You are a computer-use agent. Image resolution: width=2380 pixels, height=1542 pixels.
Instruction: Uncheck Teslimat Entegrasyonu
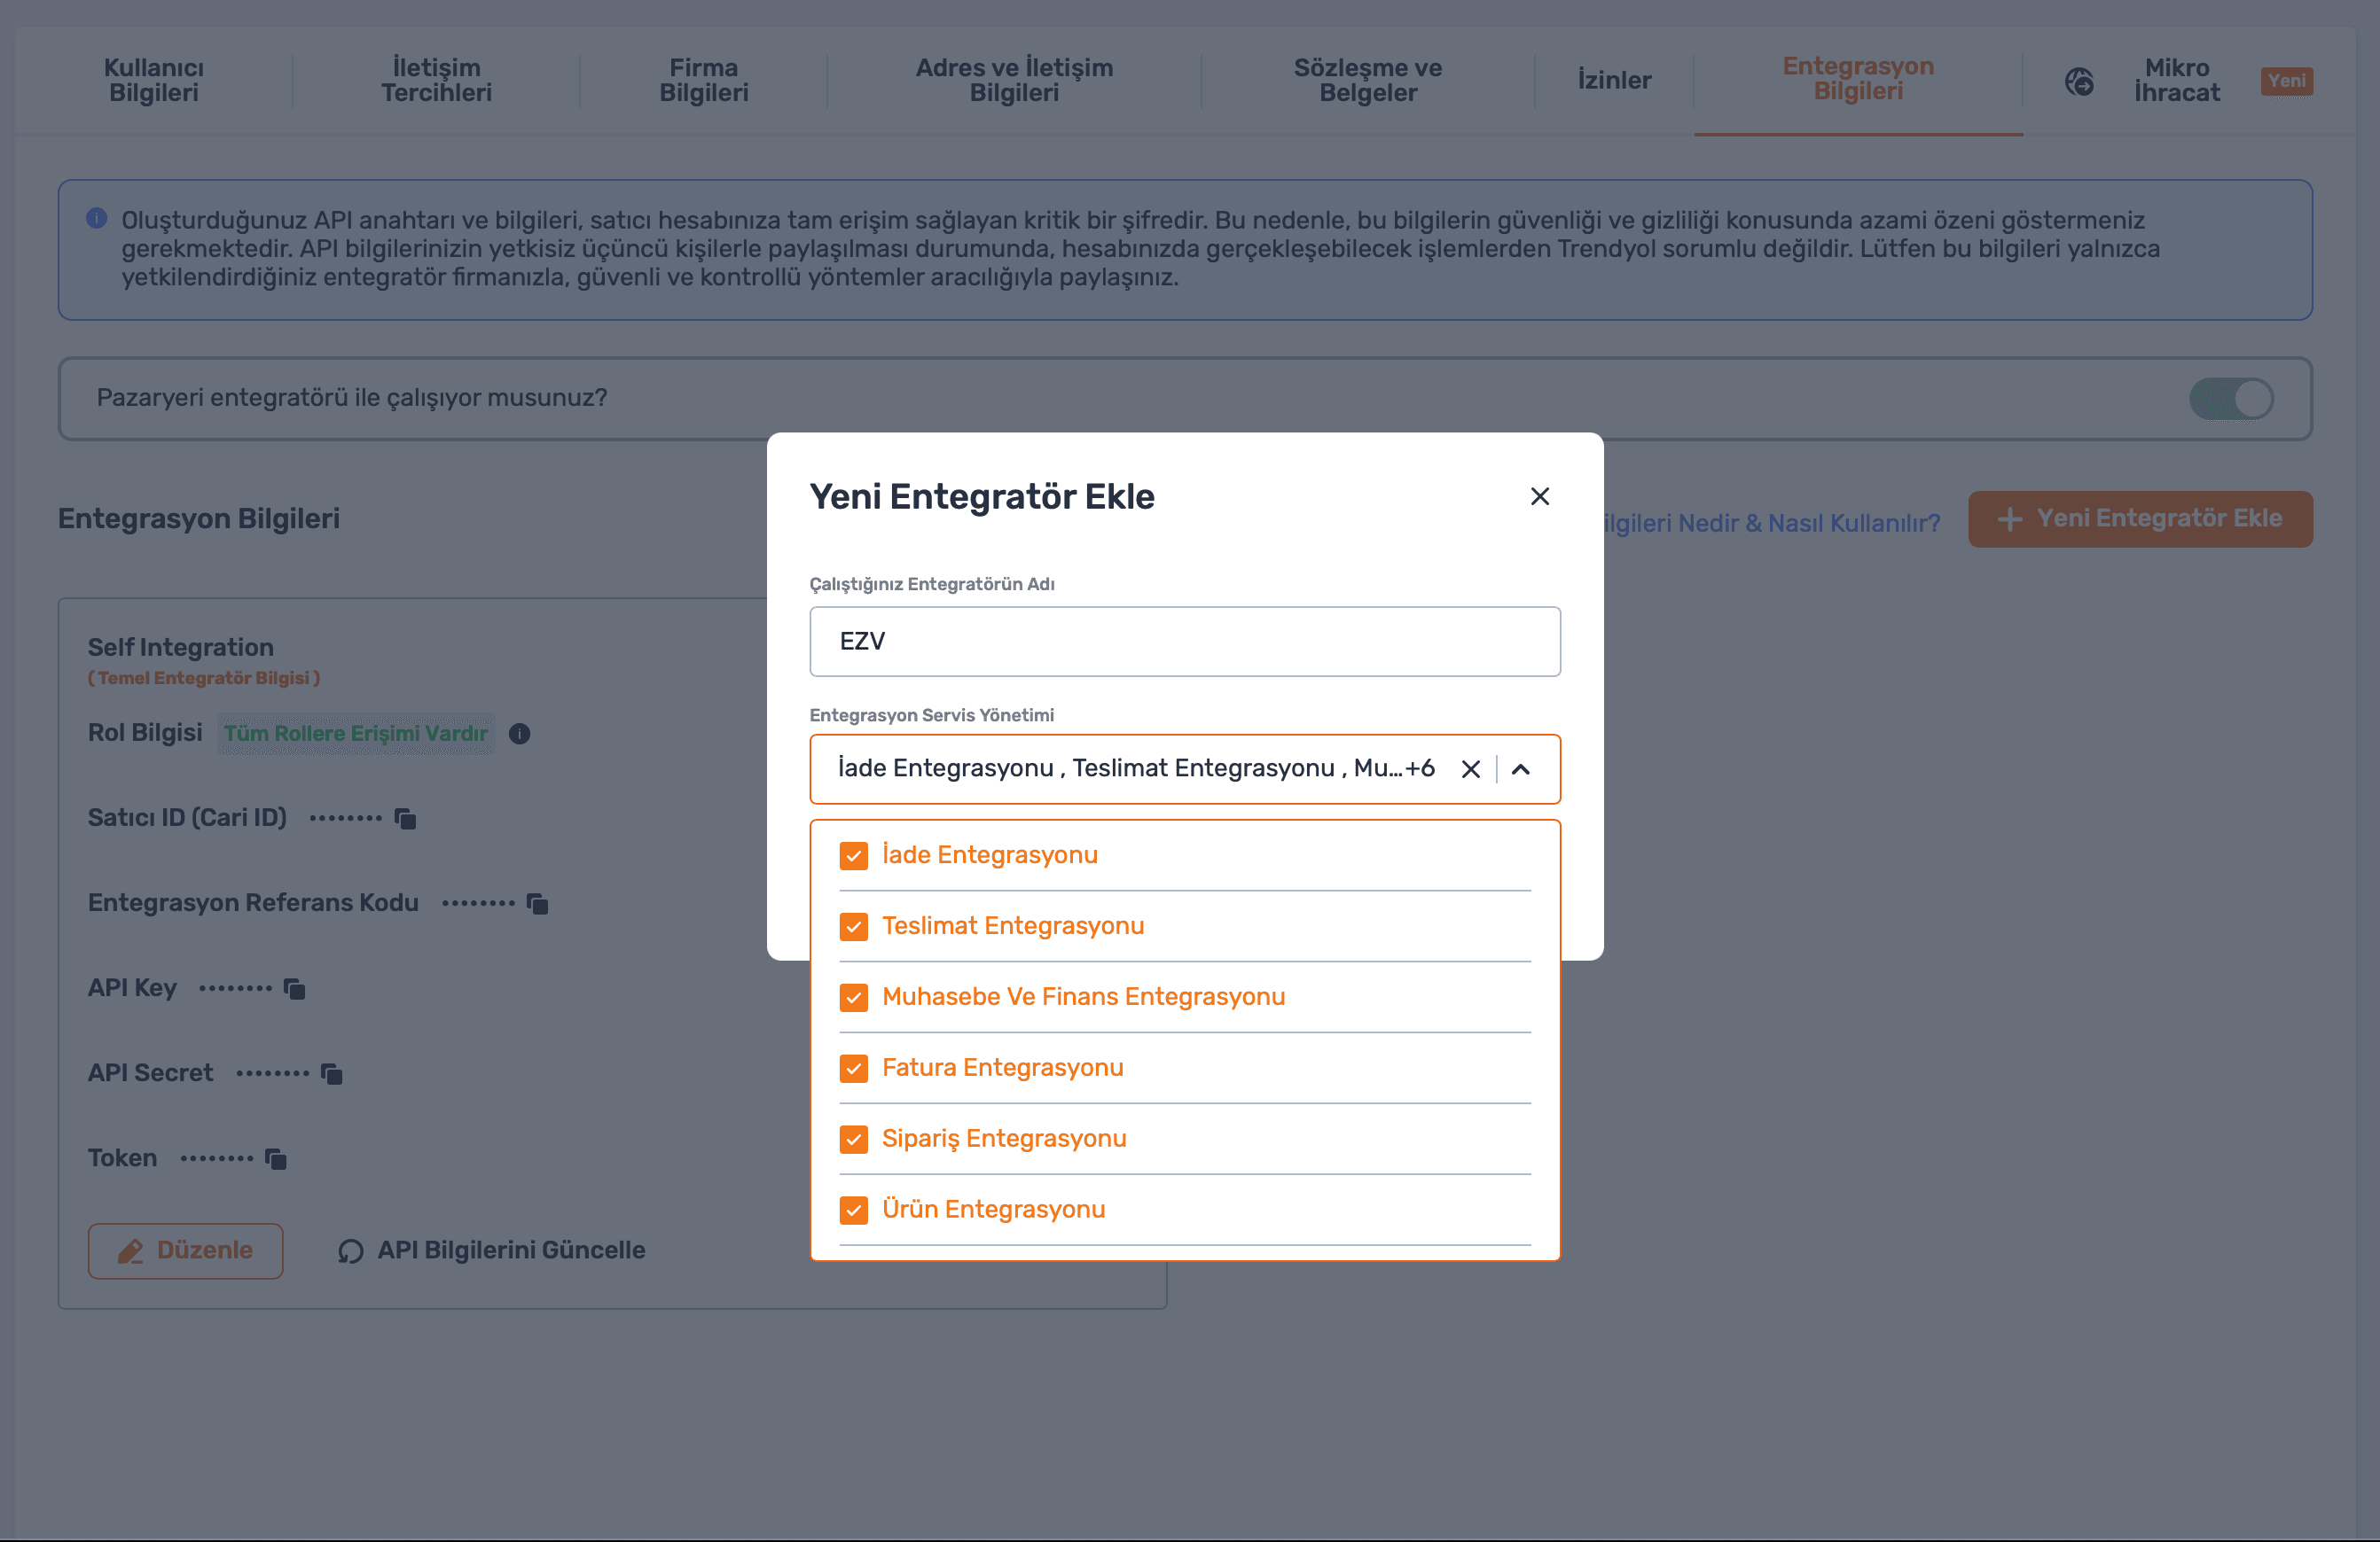coord(853,926)
